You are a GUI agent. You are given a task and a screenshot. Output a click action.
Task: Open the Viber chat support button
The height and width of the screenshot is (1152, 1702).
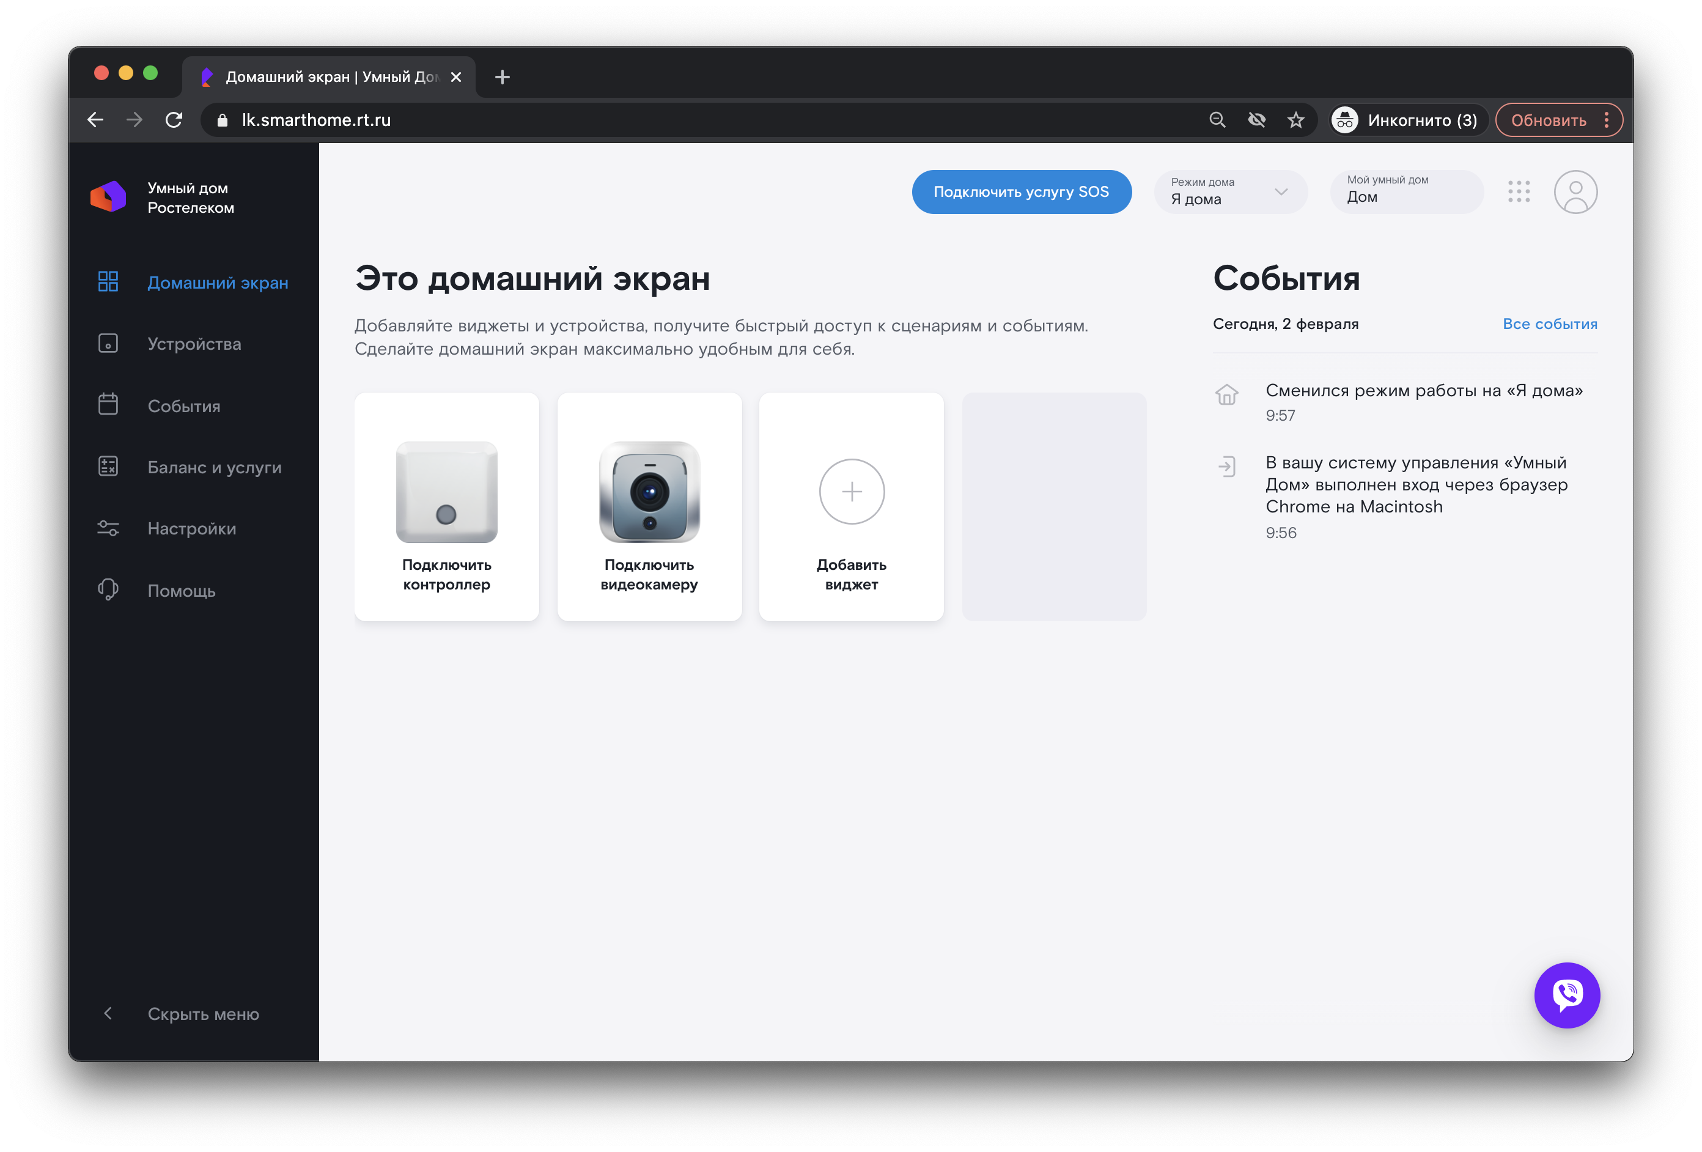[x=1566, y=994]
